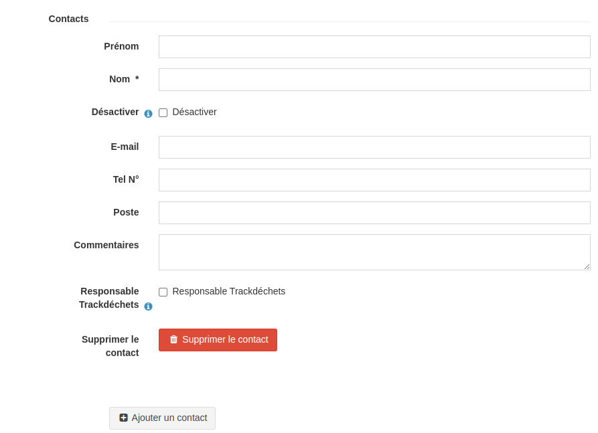Image resolution: width=598 pixels, height=433 pixels.
Task: Click the trash icon in Supprimer button
Action: point(173,339)
